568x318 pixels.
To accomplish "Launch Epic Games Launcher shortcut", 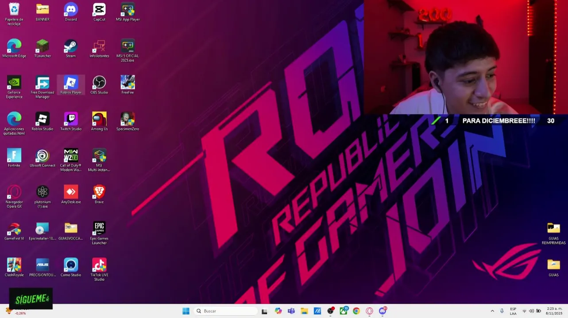I will [99, 233].
